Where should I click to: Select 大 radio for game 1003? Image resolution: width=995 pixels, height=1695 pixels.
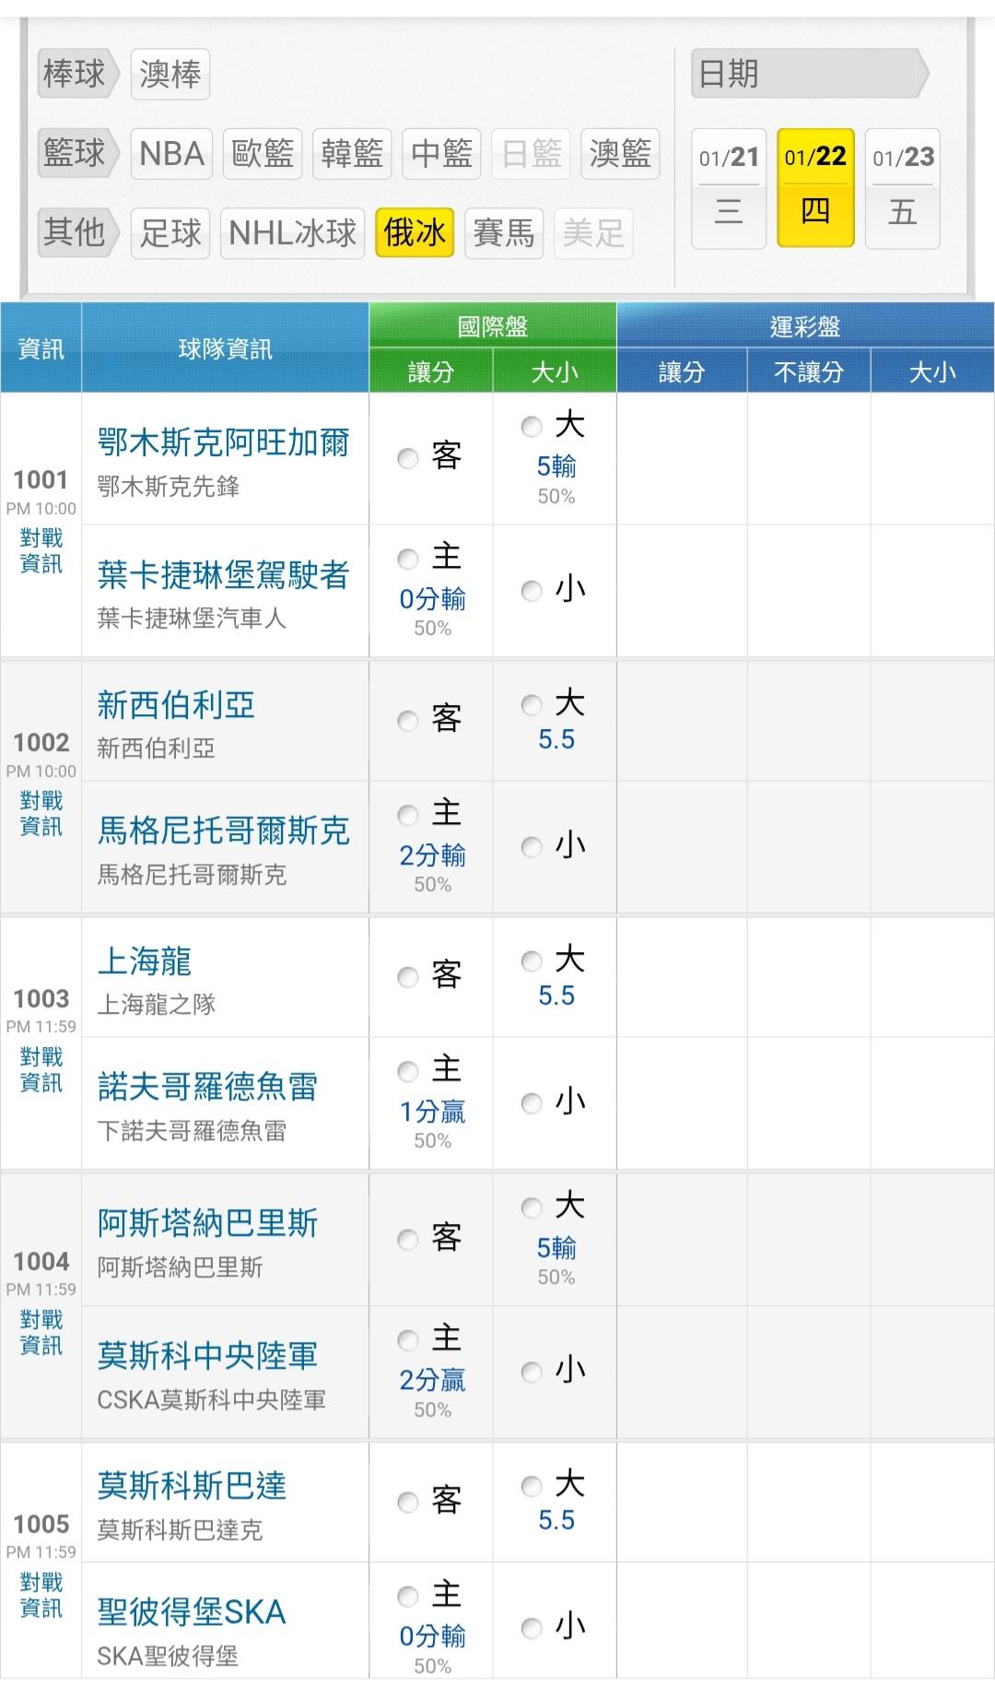click(532, 961)
